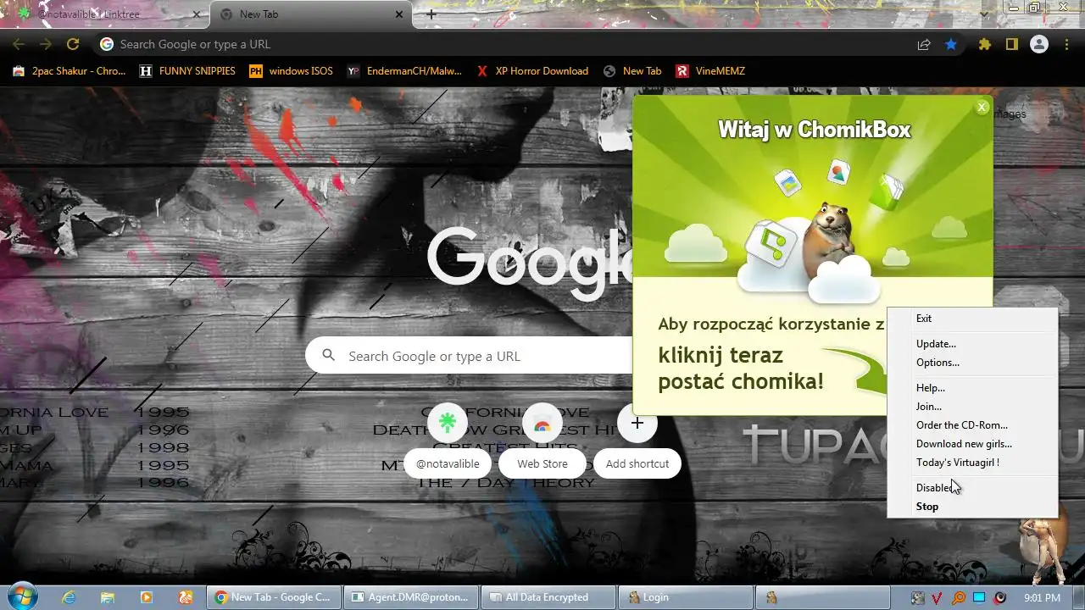The image size is (1085, 610).
Task: Select Today's Virtuagirl ! menu entry
Action: (972, 463)
